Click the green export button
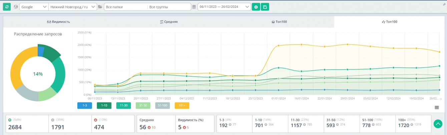Image resolution: width=447 pixels, height=135 pixels. click(x=265, y=7)
